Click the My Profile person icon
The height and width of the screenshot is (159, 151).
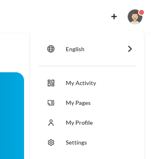click(51, 123)
